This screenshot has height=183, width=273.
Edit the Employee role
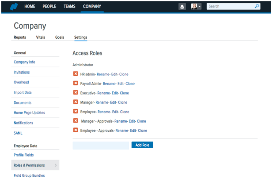[115, 112]
